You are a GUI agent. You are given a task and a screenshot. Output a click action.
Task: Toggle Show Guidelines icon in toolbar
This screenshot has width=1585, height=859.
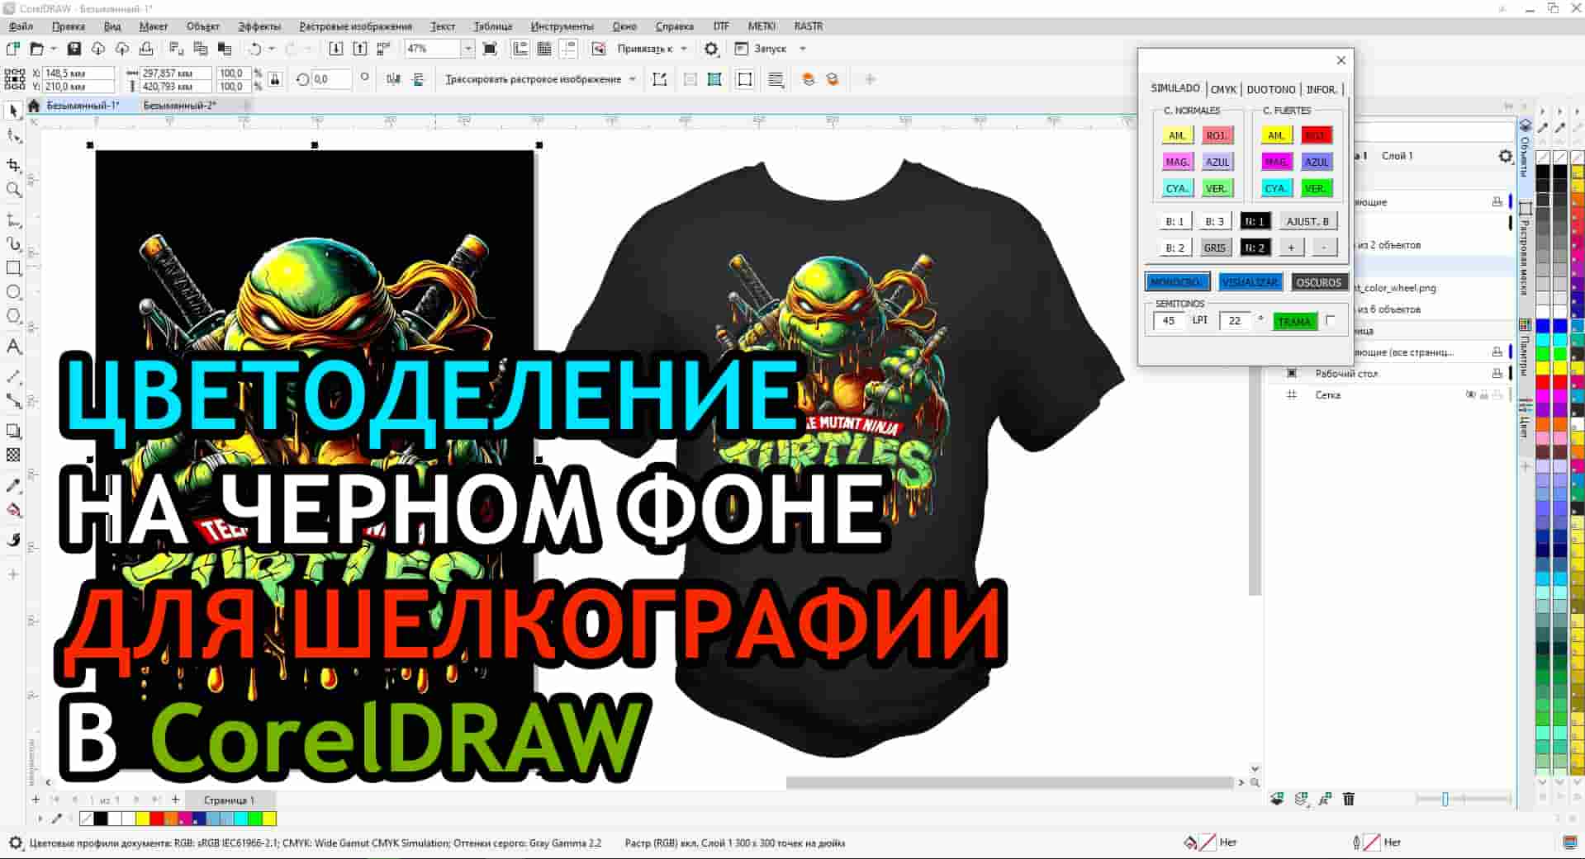click(x=568, y=49)
